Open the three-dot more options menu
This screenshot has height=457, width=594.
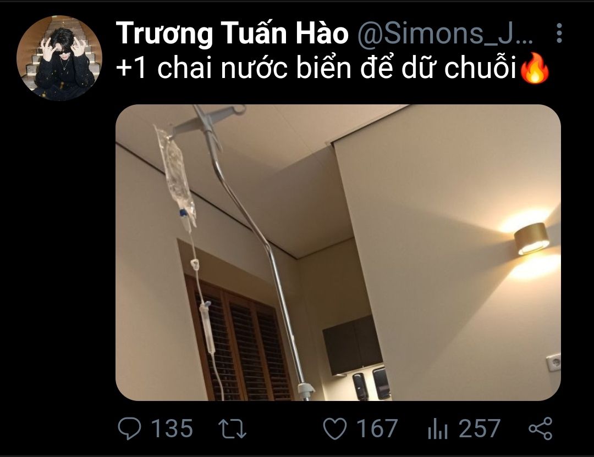pos(559,33)
